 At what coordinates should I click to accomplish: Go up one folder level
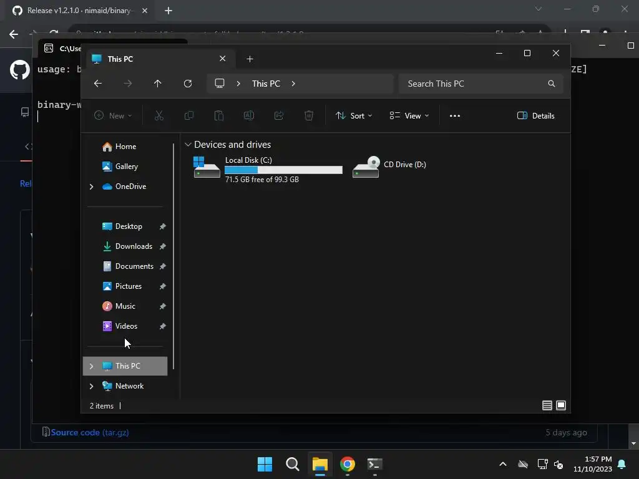point(158,84)
